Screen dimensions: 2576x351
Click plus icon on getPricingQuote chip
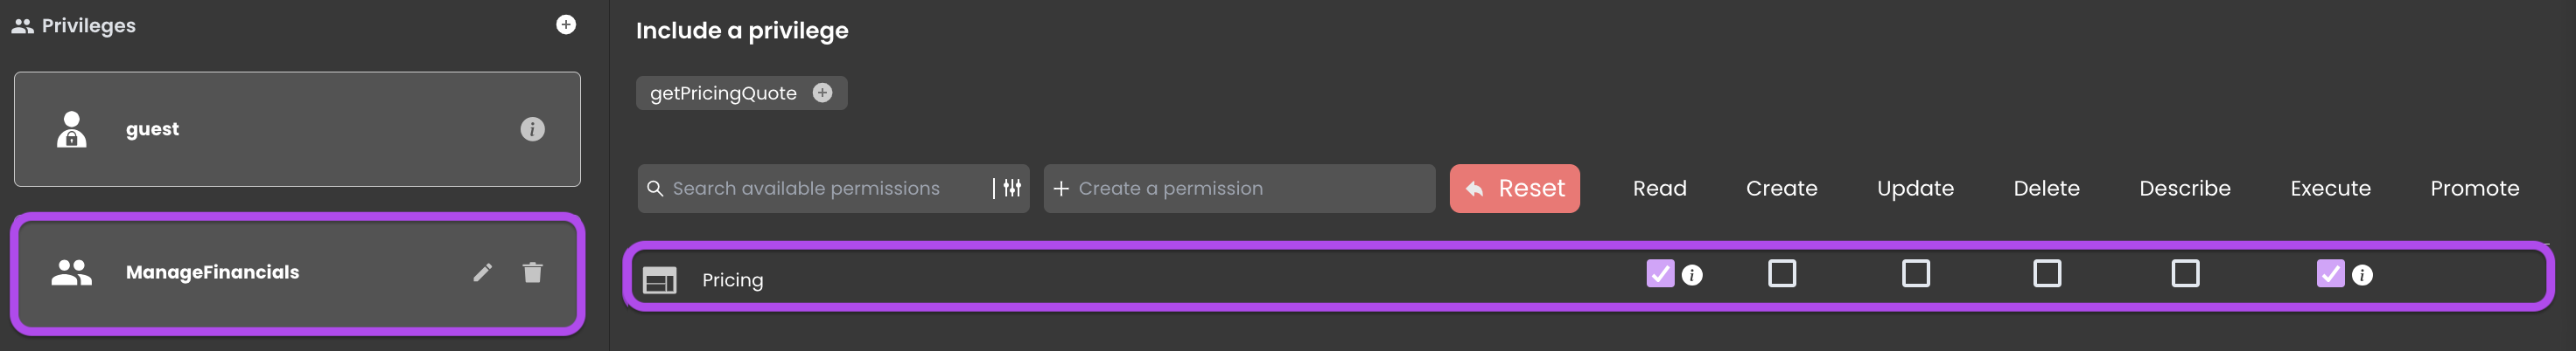[x=822, y=93]
